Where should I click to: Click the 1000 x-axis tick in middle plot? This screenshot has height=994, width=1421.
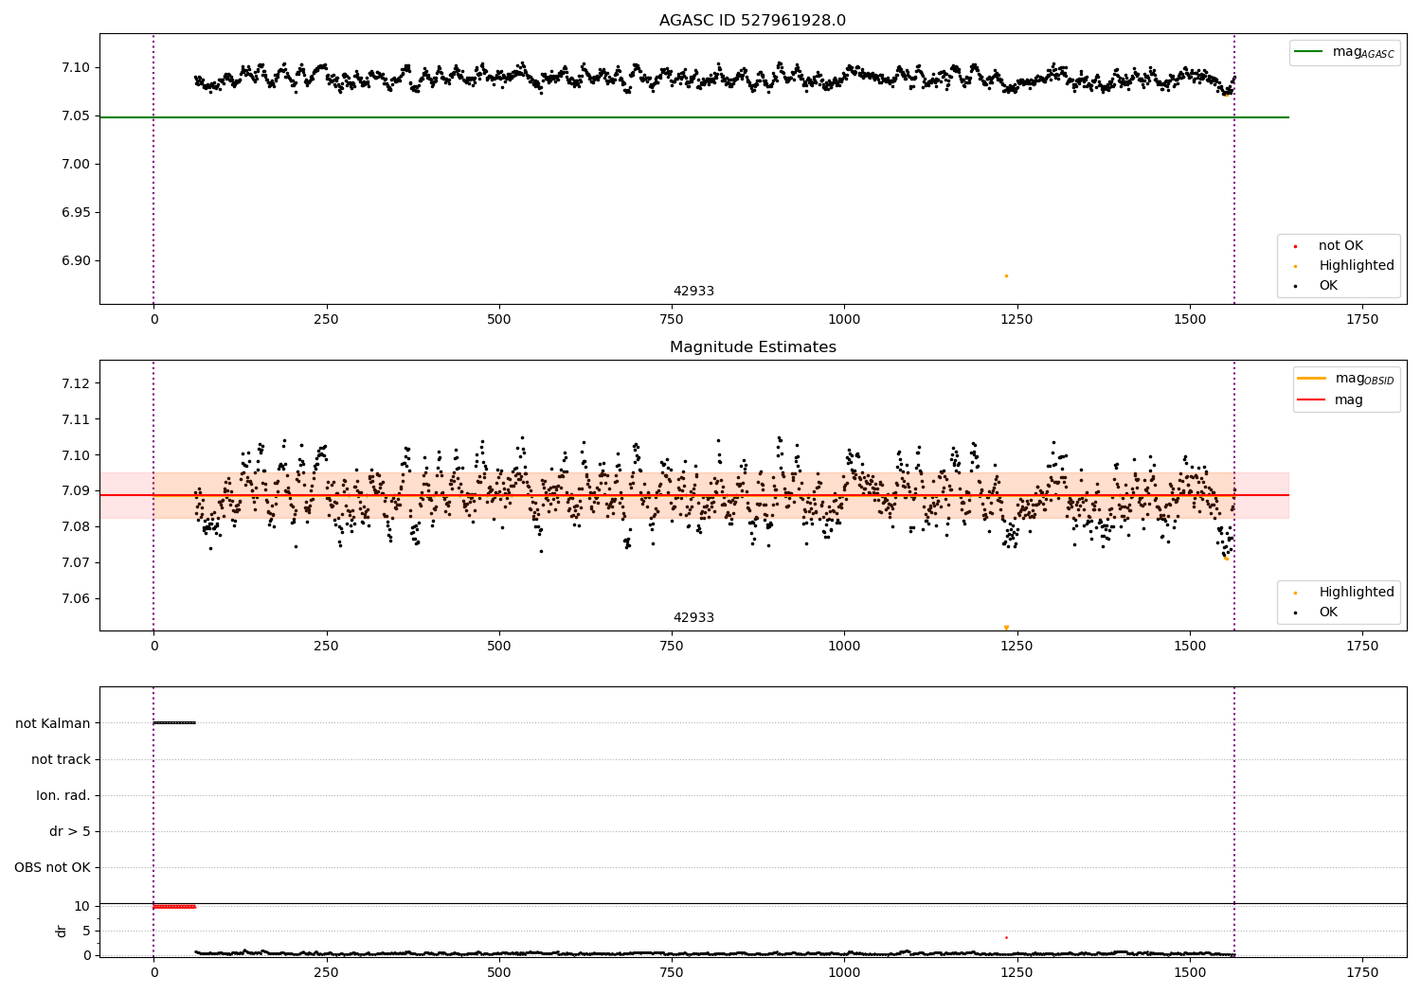pos(844,647)
